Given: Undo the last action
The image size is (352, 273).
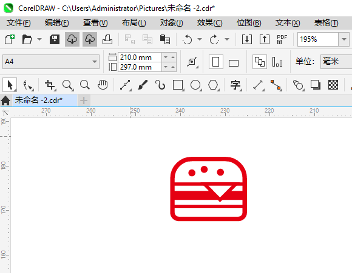Looking at the screenshot, I should click(187, 39).
